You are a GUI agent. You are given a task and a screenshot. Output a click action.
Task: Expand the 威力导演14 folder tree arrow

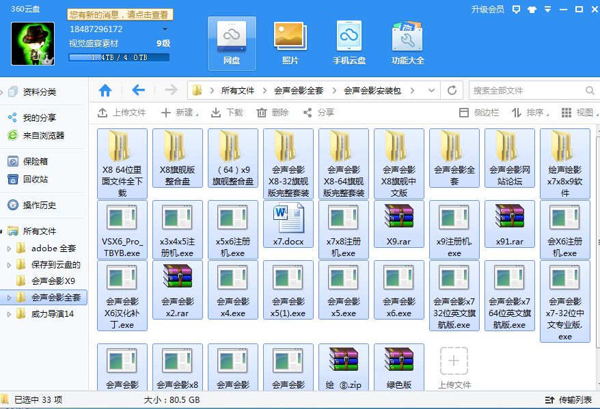coord(10,314)
